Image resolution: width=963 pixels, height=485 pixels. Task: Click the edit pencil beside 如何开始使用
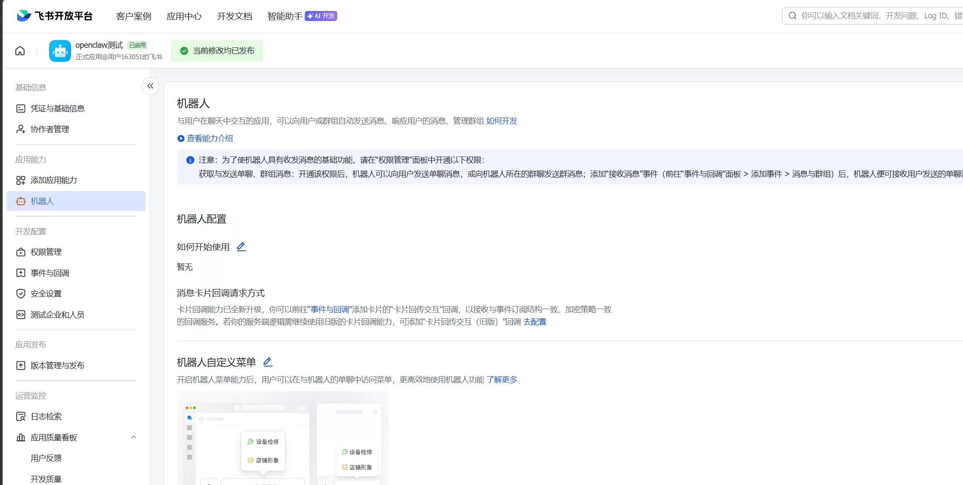(241, 246)
